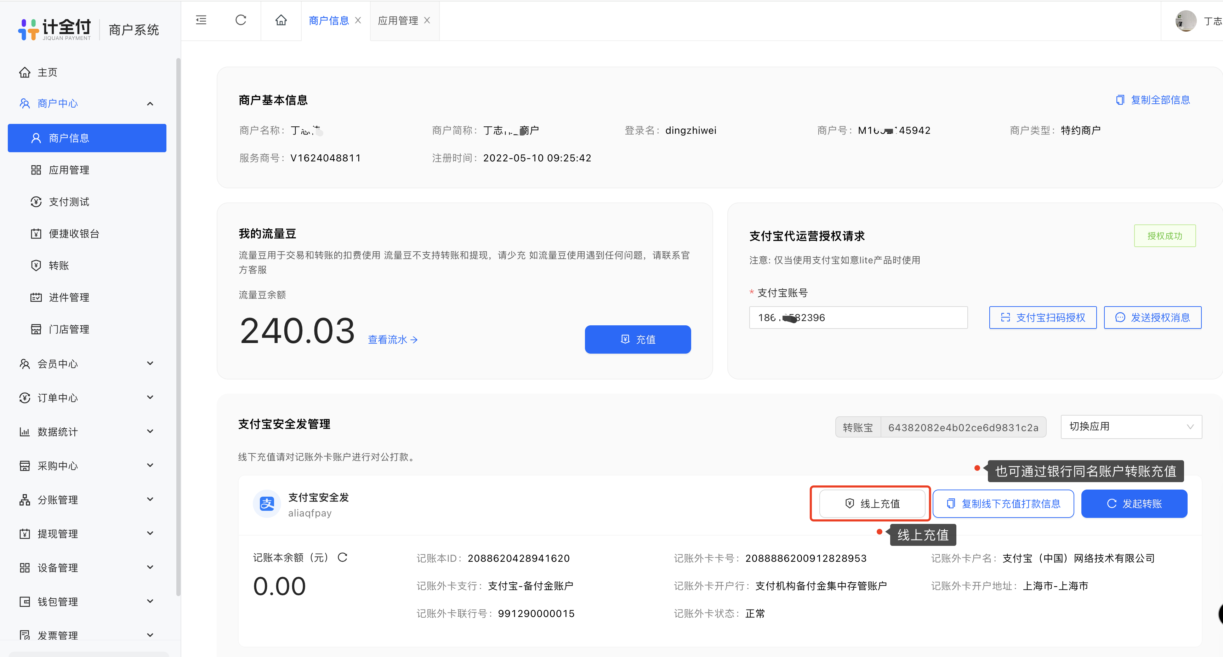Click the 记账本余额 value 0.00
Screen dimensions: 1223x657
279,586
